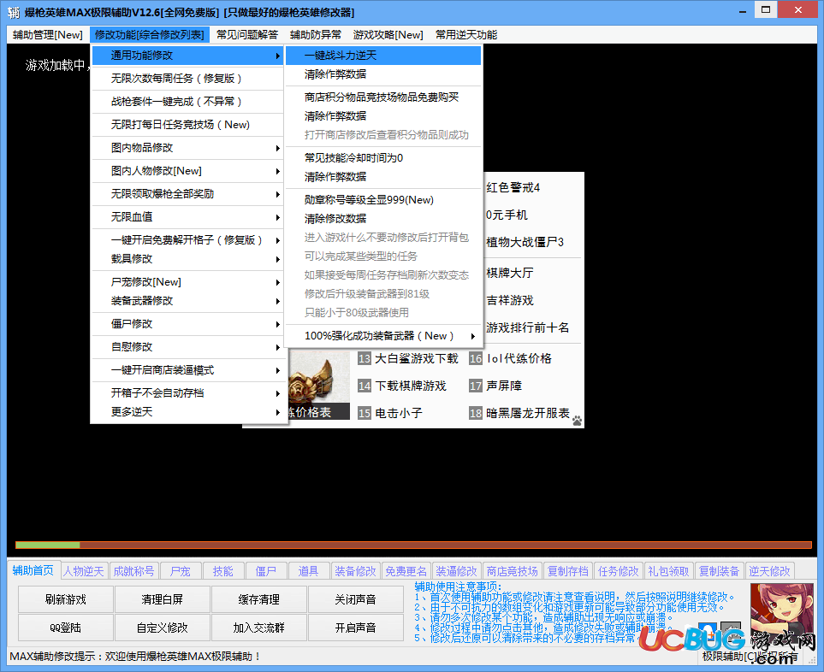Switch to the 成就称号 tab

[134, 571]
